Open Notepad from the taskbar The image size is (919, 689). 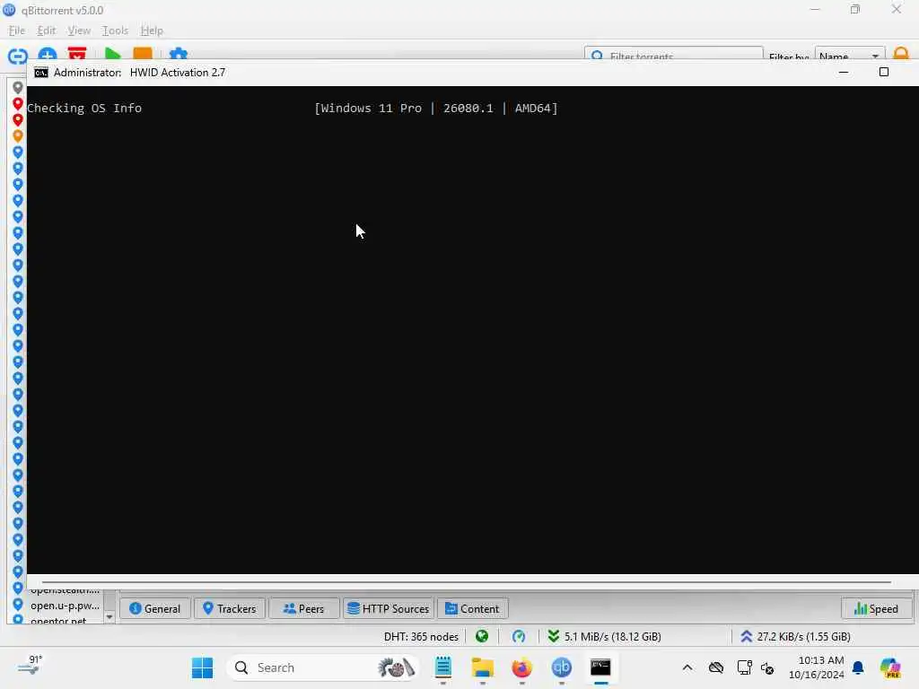[443, 667]
